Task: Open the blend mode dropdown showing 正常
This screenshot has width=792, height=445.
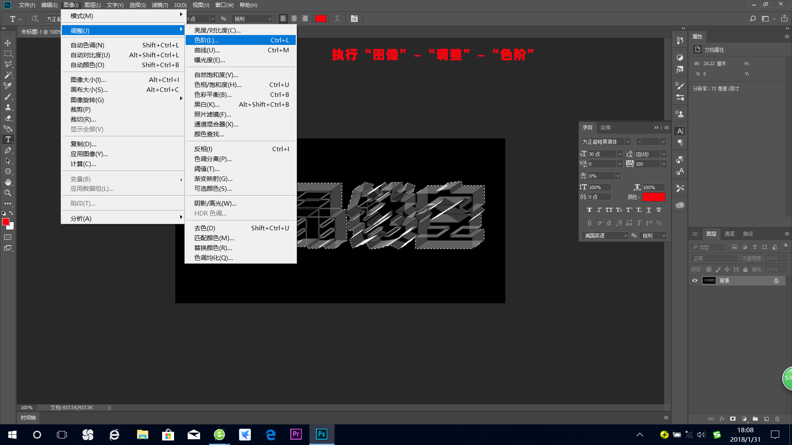Action: point(714,258)
